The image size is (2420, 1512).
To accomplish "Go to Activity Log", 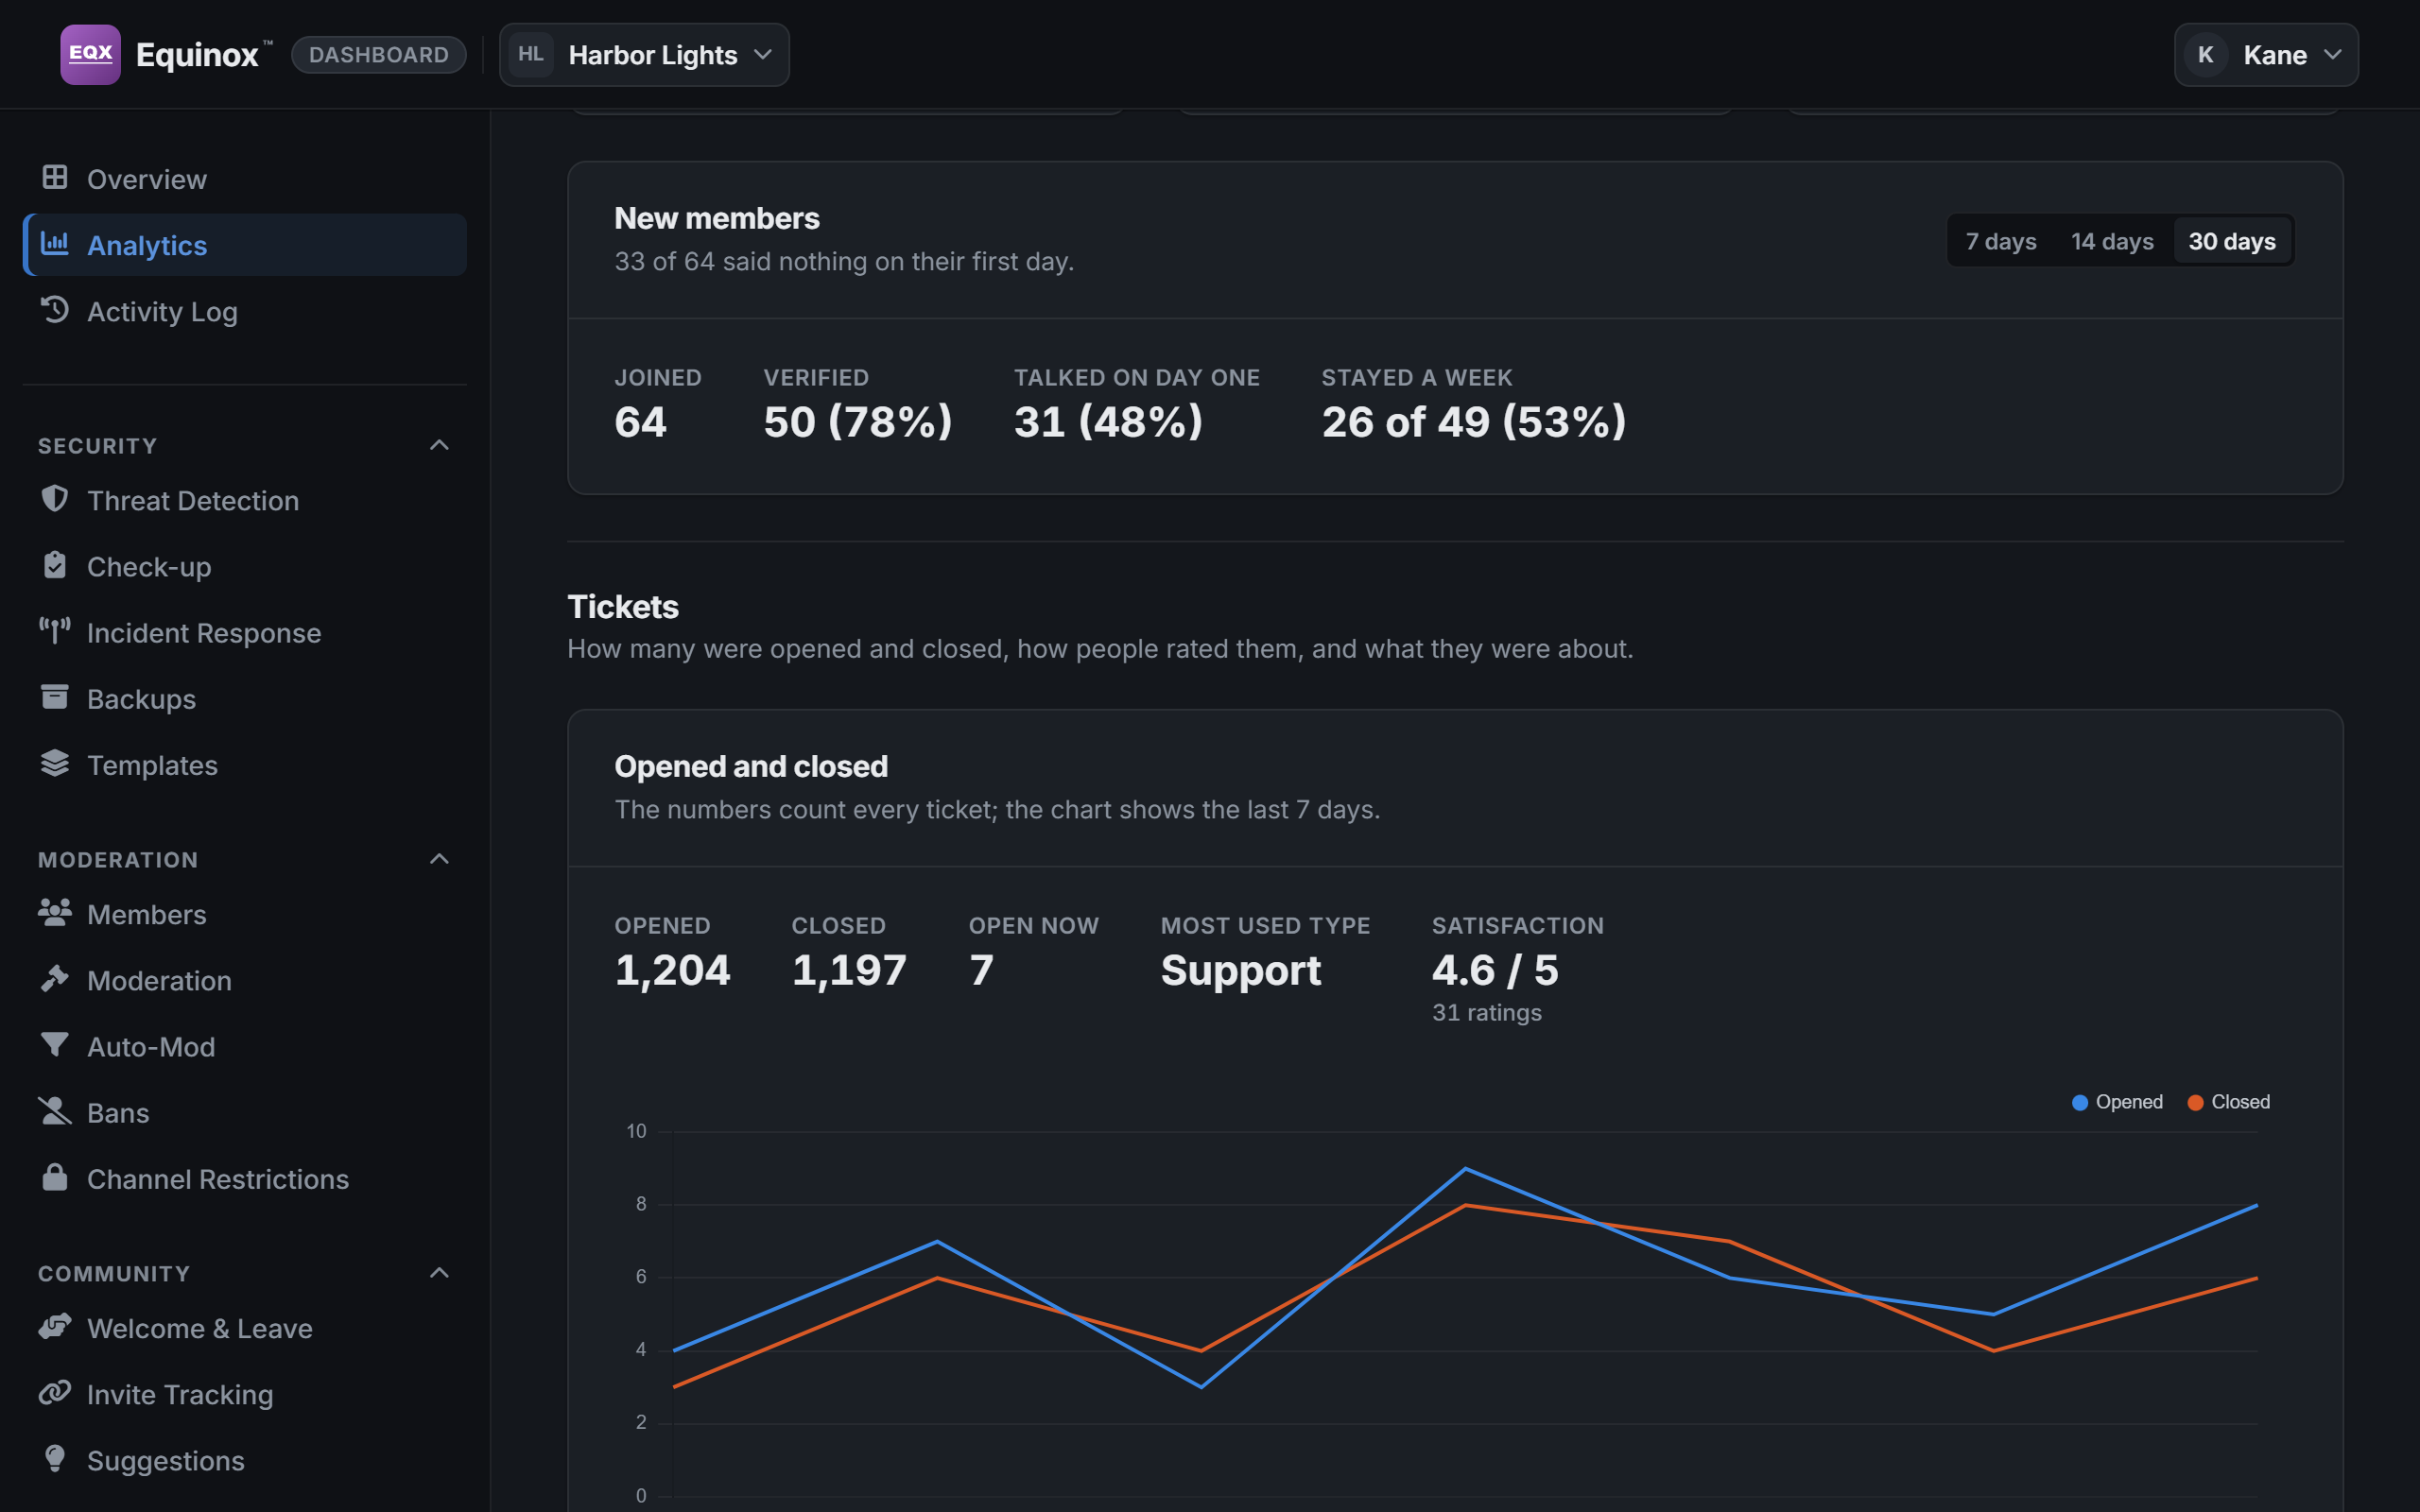I will click(x=244, y=311).
